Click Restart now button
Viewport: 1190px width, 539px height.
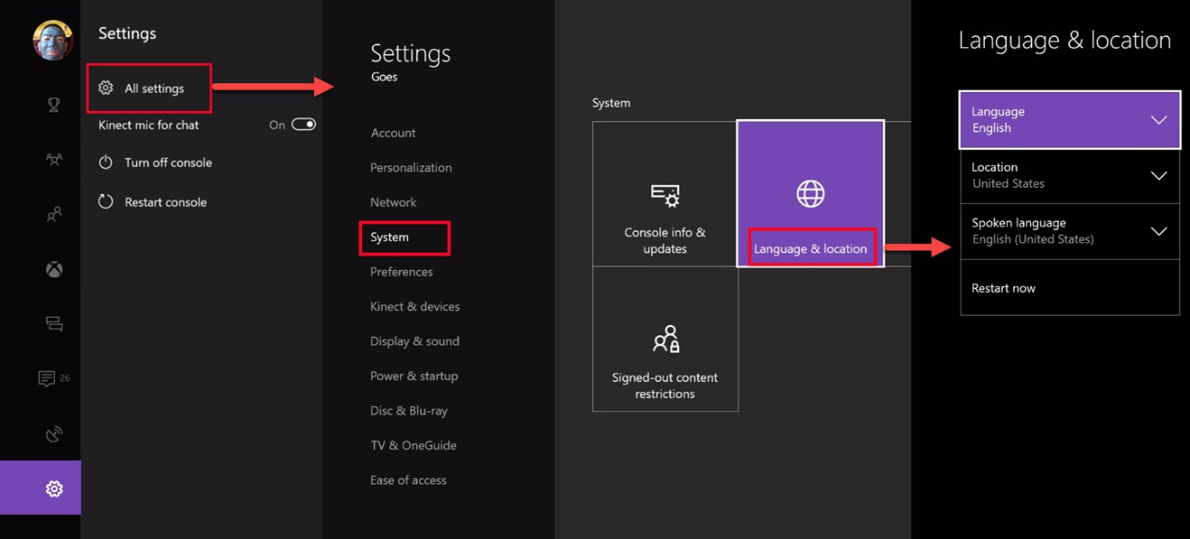[1004, 288]
